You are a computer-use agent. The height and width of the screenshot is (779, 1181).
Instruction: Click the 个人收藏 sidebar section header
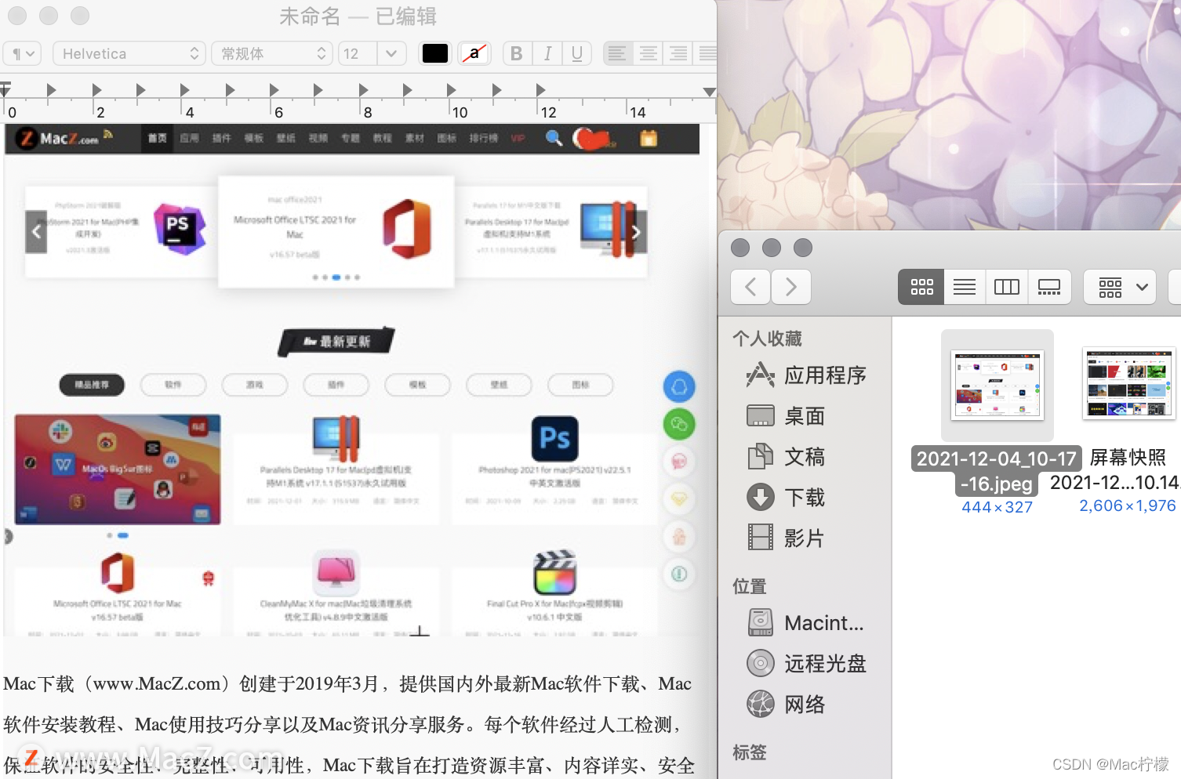767,339
